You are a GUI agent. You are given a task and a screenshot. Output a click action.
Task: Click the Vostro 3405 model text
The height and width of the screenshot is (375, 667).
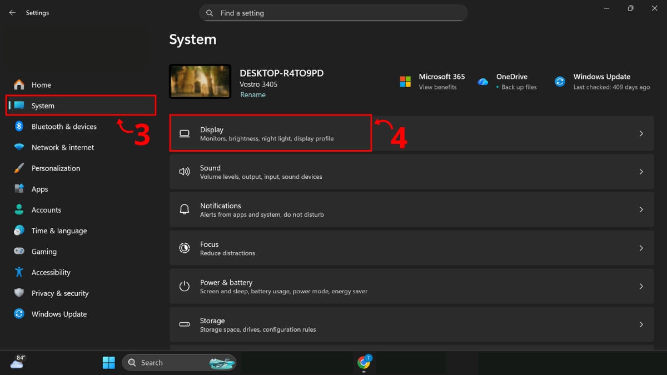point(258,84)
